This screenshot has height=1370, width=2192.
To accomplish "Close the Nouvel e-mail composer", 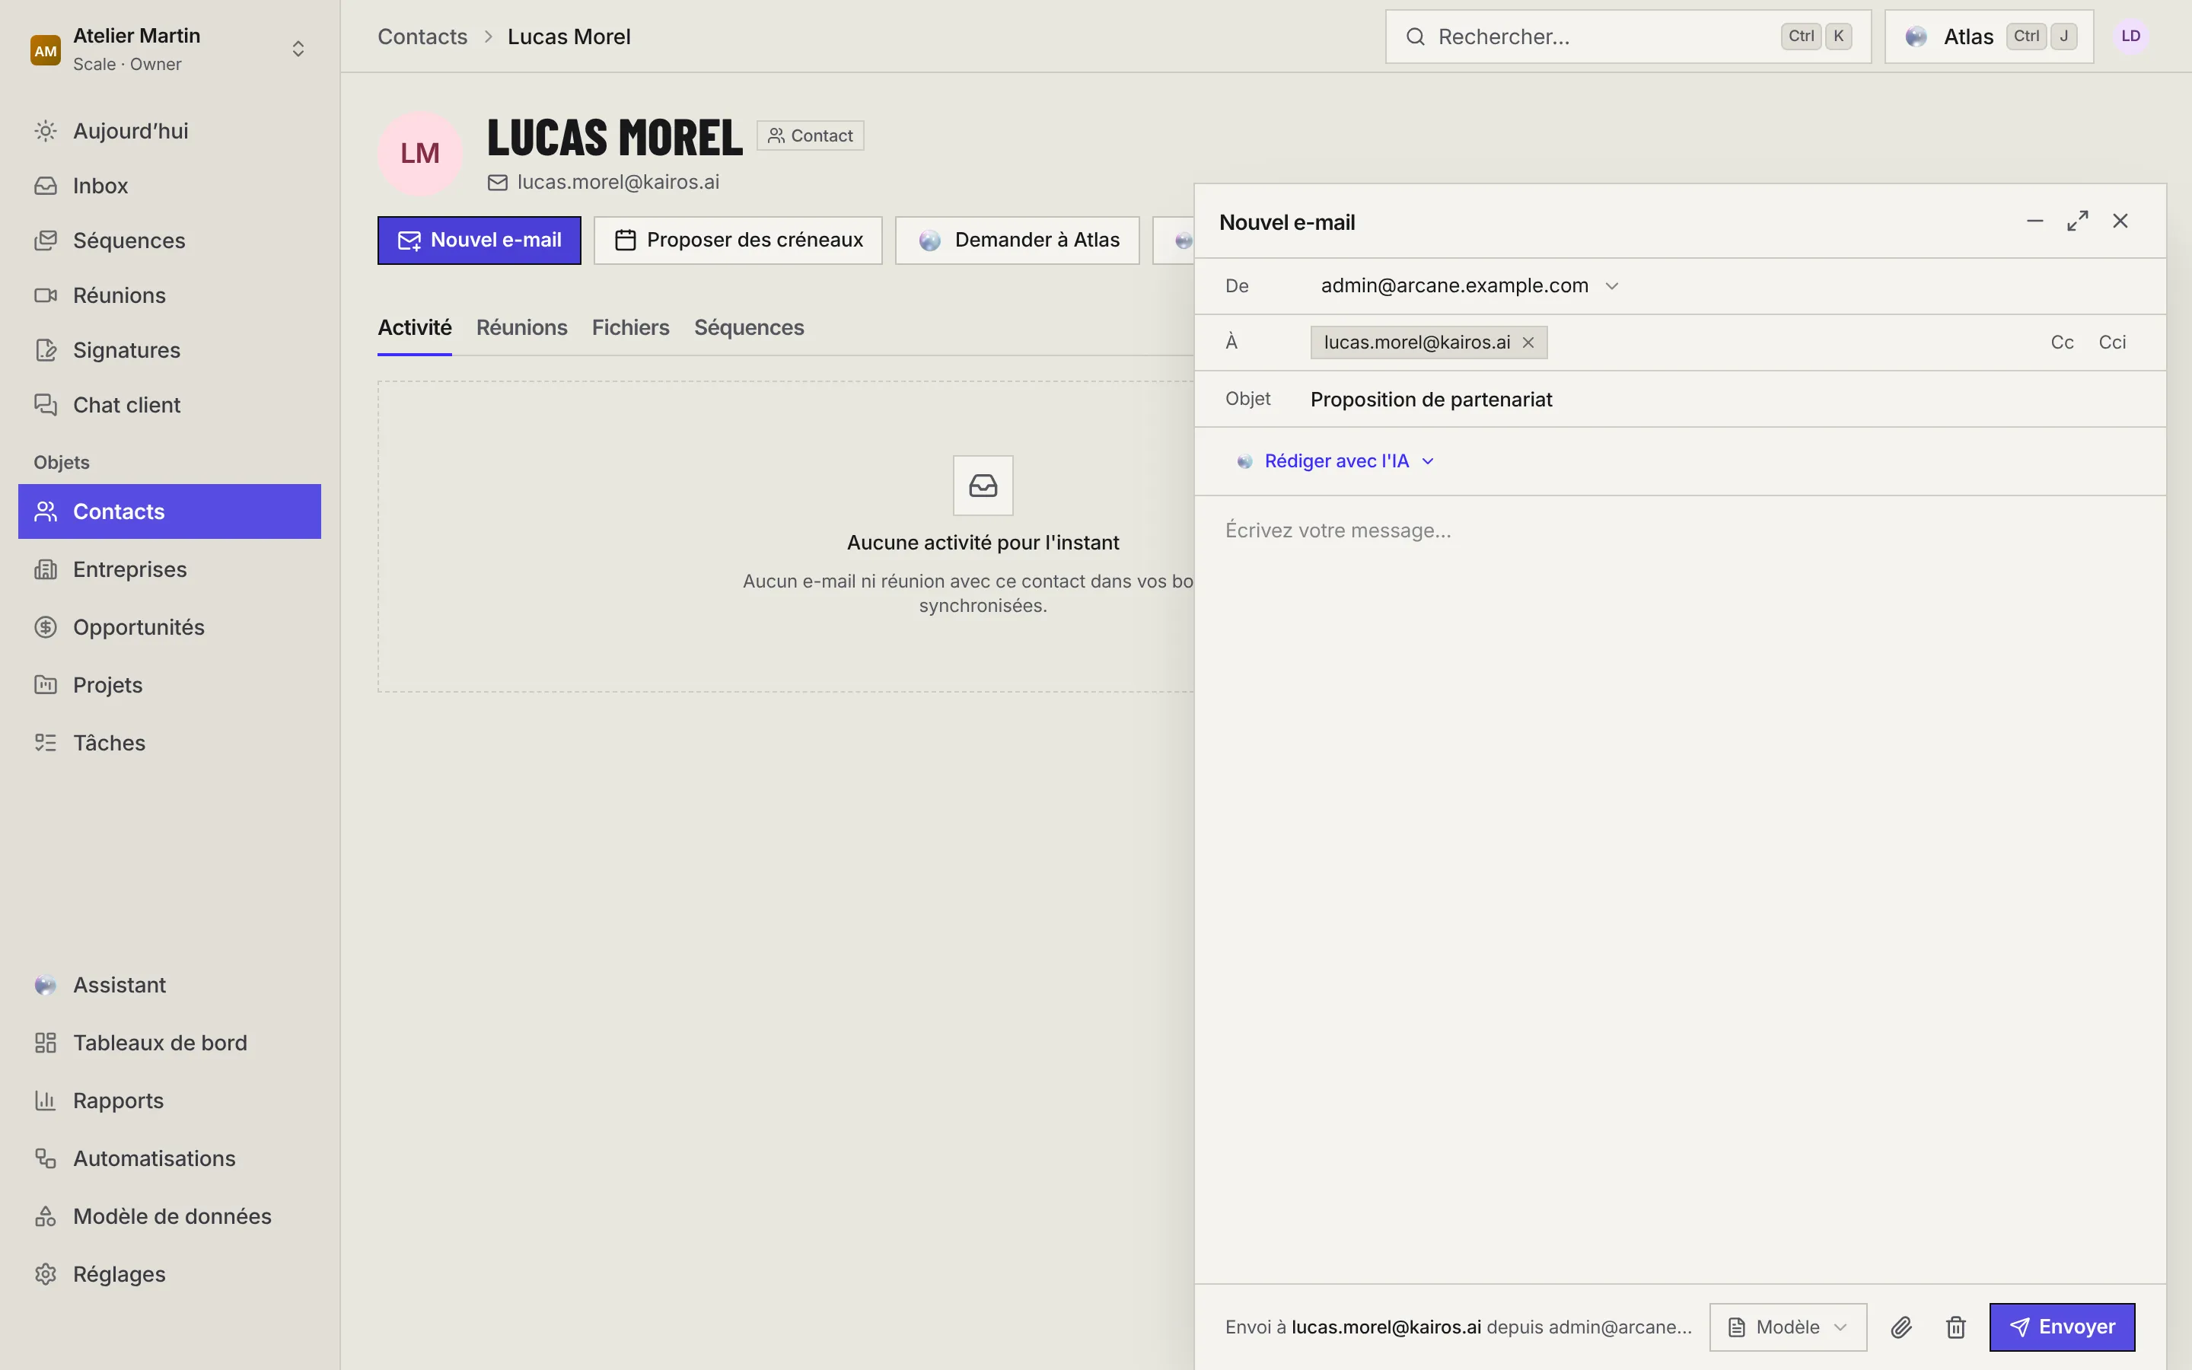I will [2120, 221].
